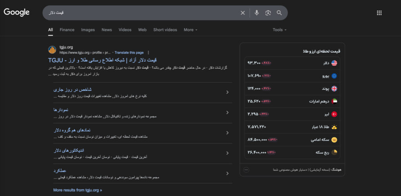Click the magnifier search icon
This screenshot has height=196, width=401.
(279, 13)
